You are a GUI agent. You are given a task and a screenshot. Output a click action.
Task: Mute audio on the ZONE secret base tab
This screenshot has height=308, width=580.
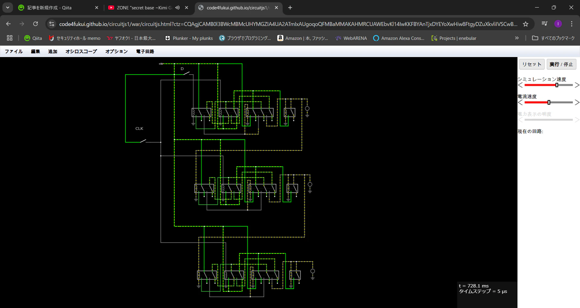178,8
